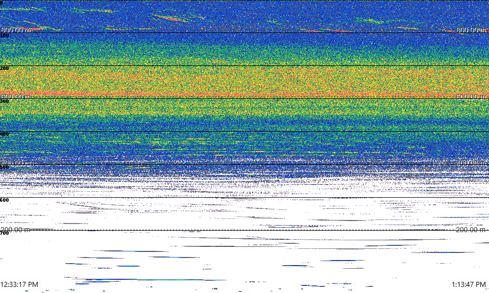Click the 1:13:47 PM end timestamp
This screenshot has height=293, width=489.
(x=469, y=284)
